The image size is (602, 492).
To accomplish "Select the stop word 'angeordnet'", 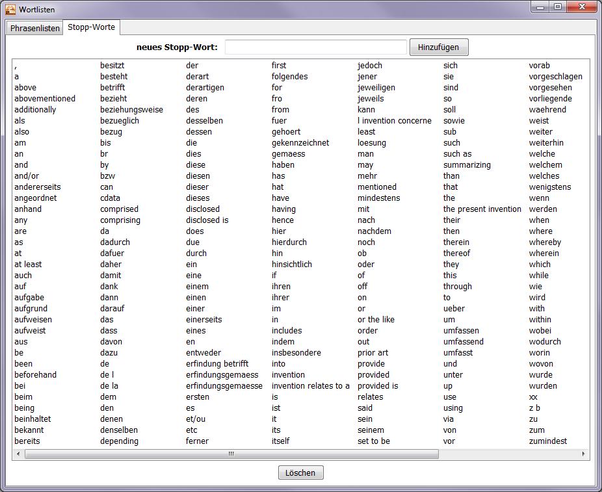I will [36, 198].
